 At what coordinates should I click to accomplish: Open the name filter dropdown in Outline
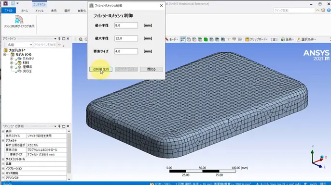click(31, 45)
